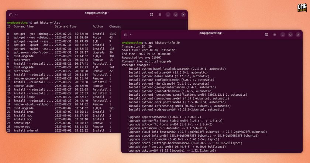Click the 'Purge' action in row 1
Image resolution: width=310 pixels, height=163 pixels.
(97, 38)
